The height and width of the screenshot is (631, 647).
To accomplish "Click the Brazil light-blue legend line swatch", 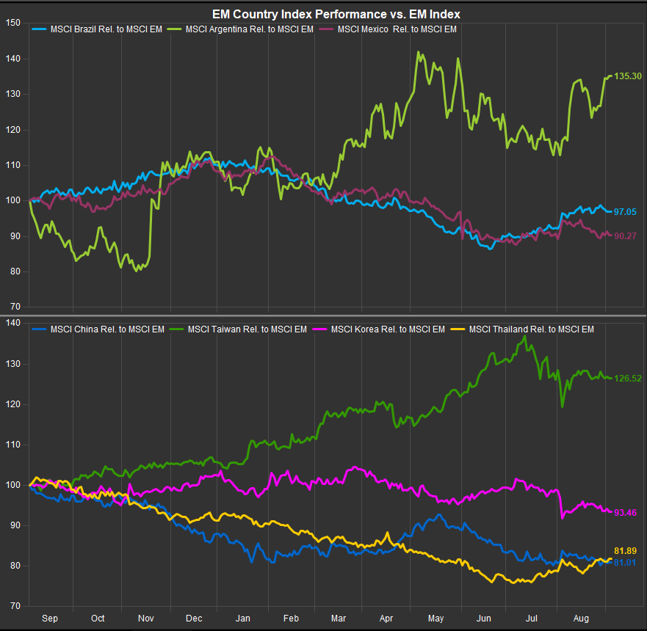I will coord(39,29).
